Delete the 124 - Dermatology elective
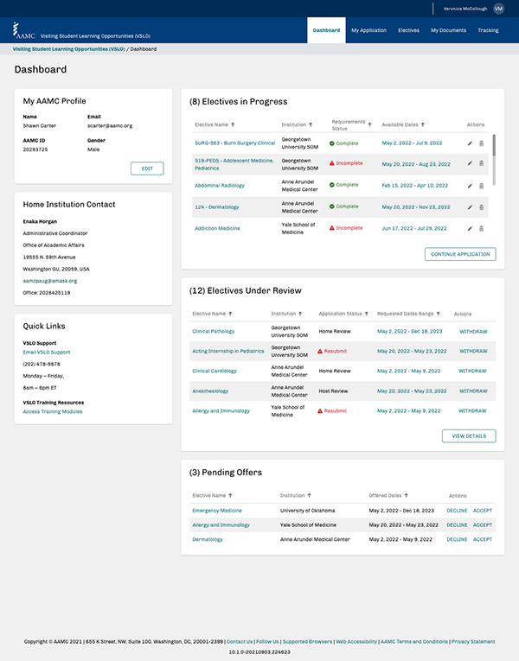Viewport: 519px width, 661px height. (482, 207)
